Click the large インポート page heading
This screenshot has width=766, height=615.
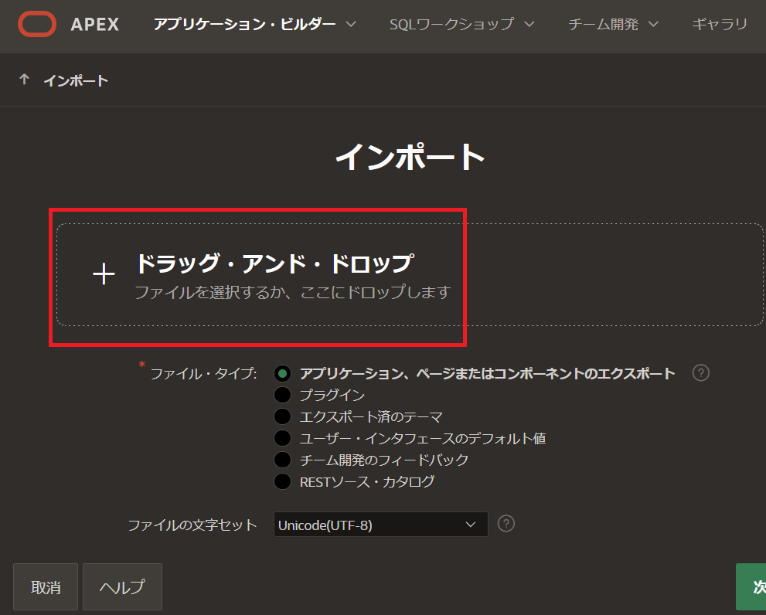(410, 158)
